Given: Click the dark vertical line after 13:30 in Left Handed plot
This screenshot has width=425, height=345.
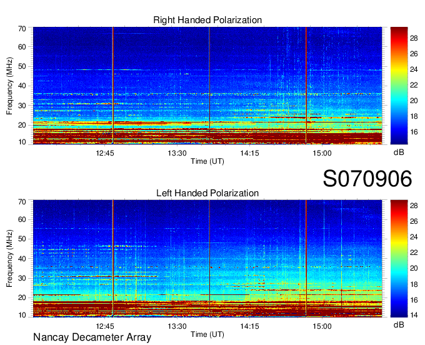Looking at the screenshot, I should coord(209,259).
